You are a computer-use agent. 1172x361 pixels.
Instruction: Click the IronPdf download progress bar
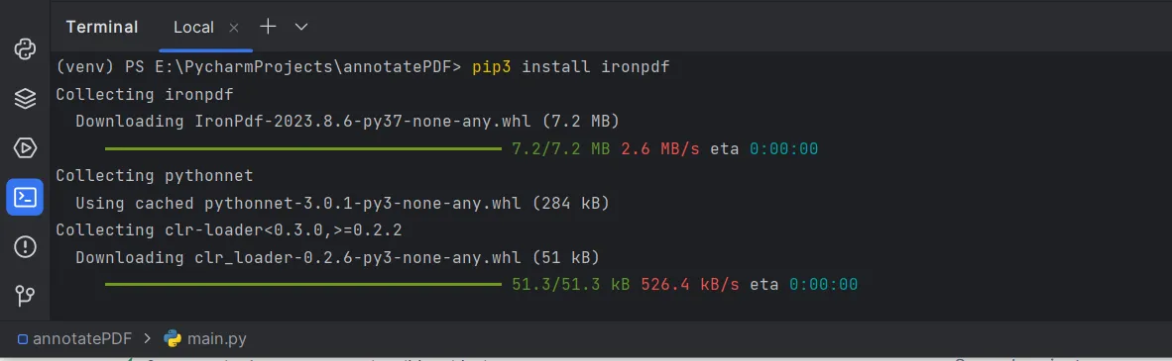tap(302, 148)
